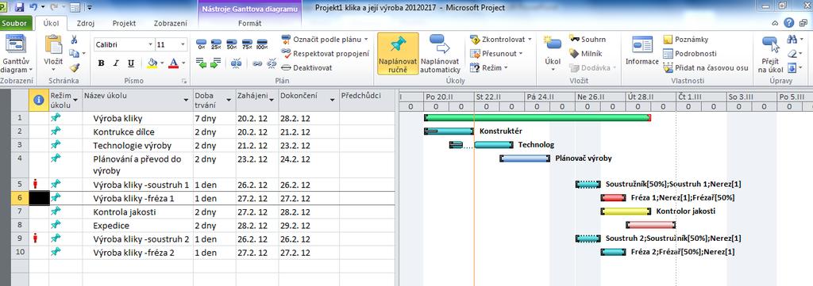Mark task 100% complete
Viewport: 813px width, 286px height.
coord(262,44)
